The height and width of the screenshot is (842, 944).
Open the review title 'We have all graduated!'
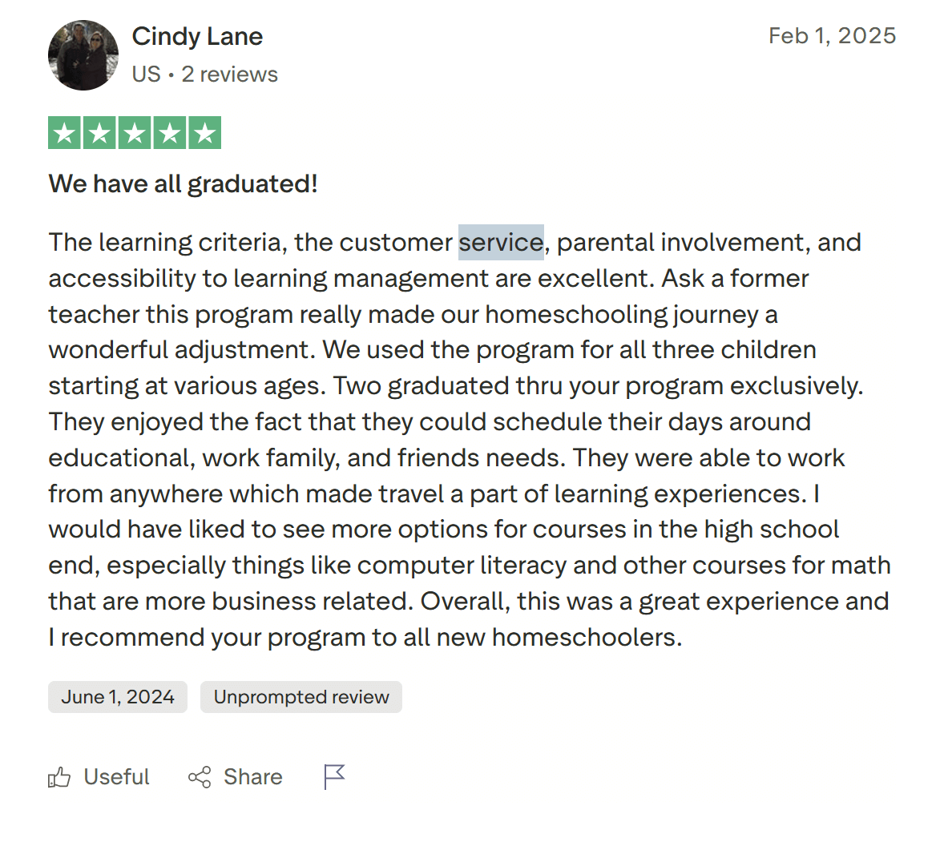(x=183, y=183)
